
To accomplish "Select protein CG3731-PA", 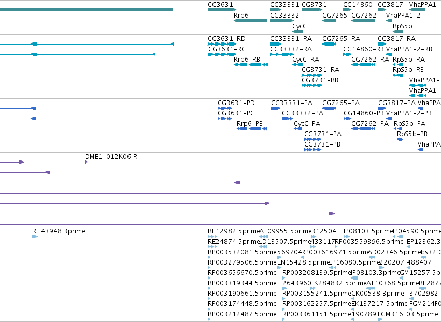I will coord(323,134).
